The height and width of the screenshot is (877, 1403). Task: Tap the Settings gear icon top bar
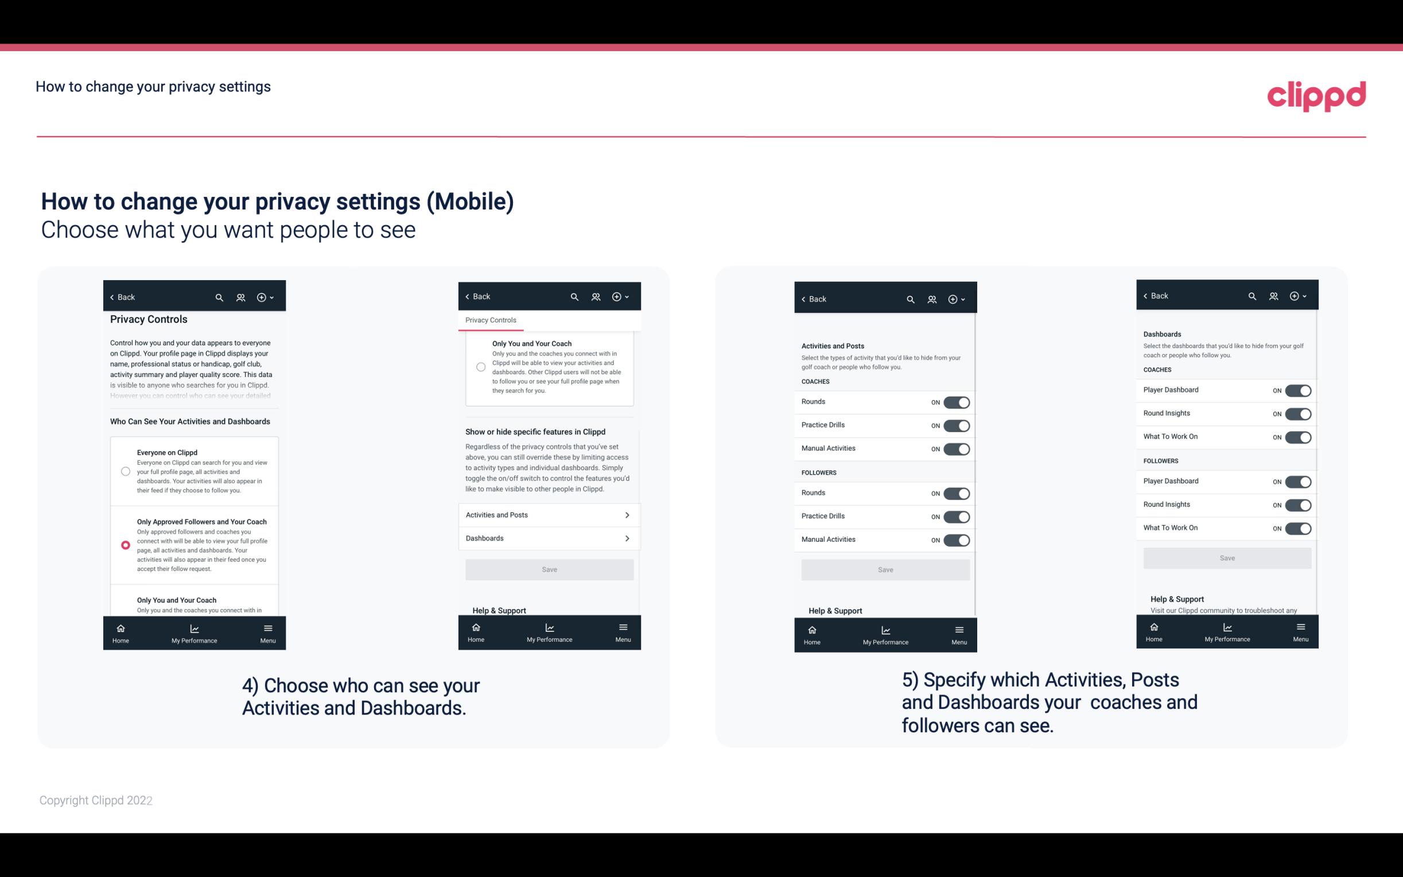pyautogui.click(x=263, y=296)
